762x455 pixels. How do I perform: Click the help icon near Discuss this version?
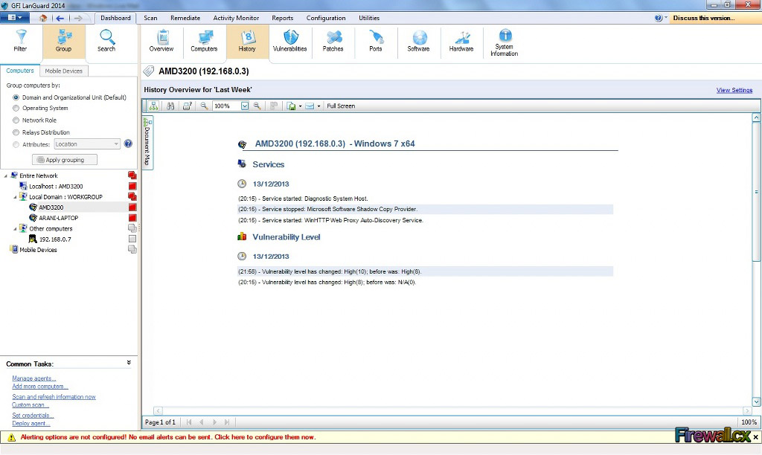658,18
